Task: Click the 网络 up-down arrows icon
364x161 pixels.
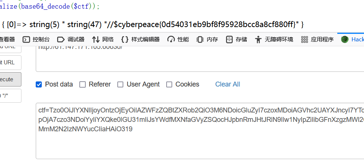Action: pos(96,39)
